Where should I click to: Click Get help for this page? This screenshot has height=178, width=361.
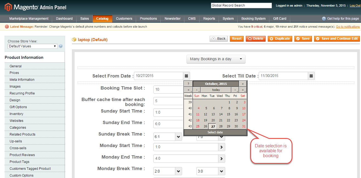pyautogui.click(x=340, y=19)
